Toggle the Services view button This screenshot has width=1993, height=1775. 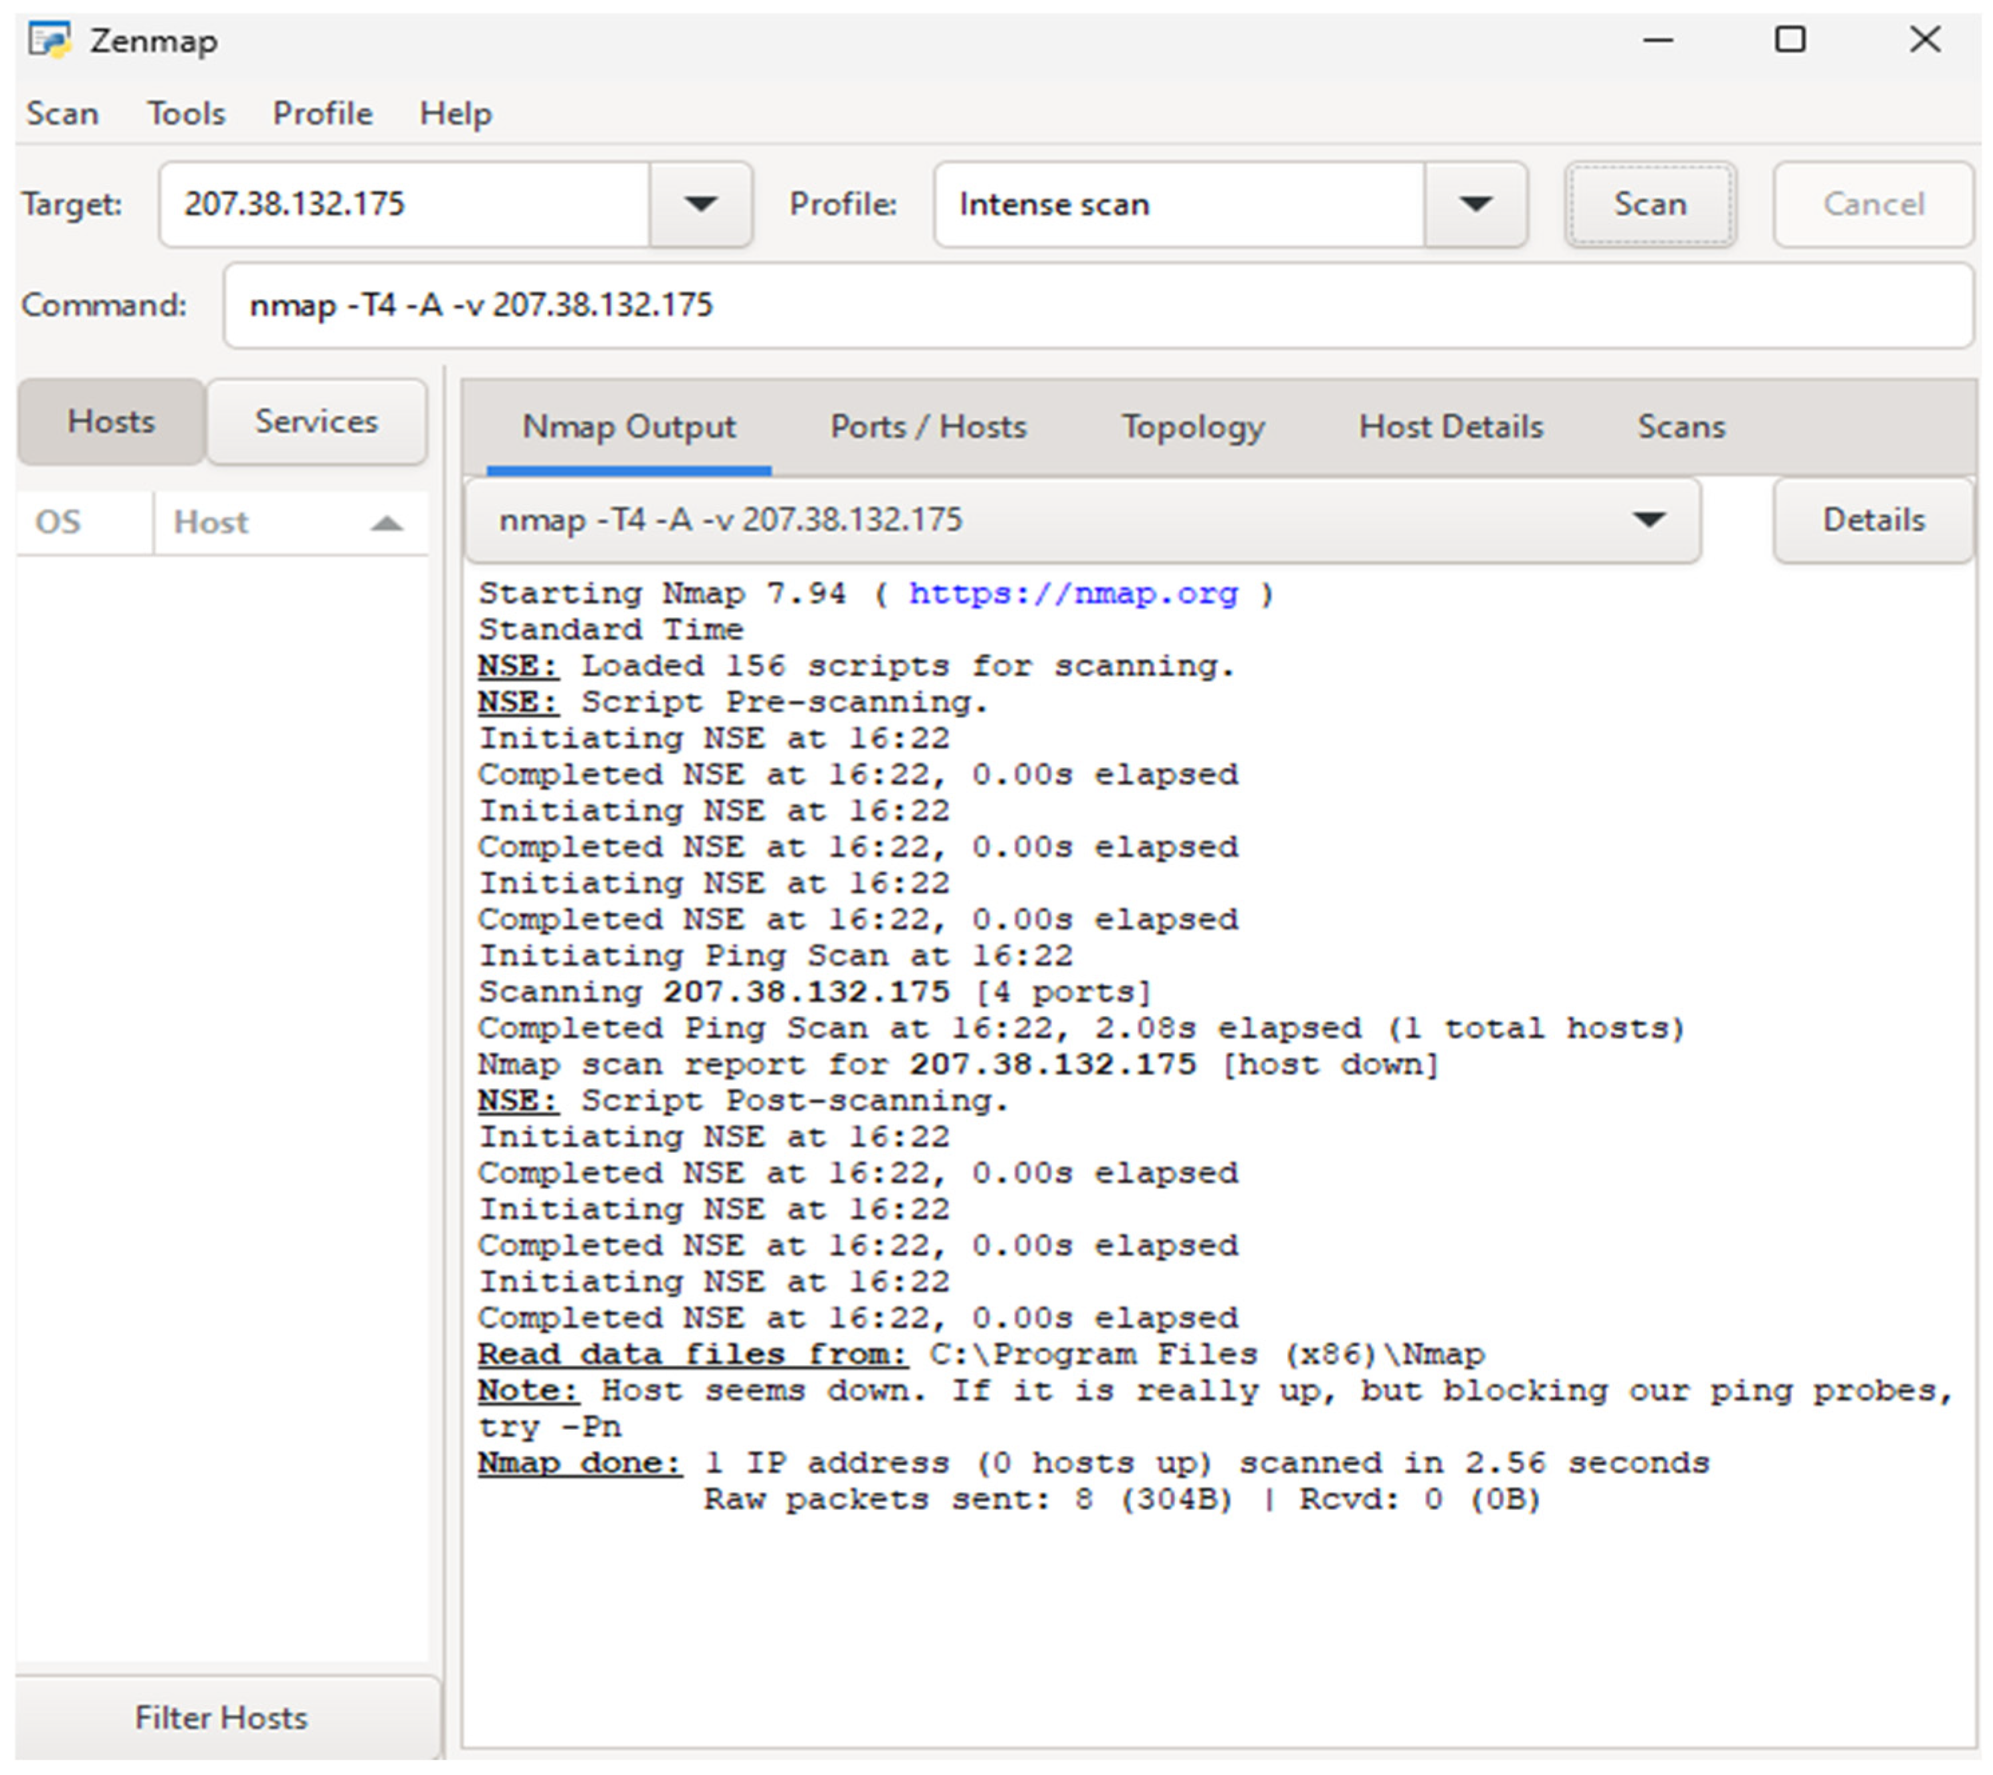pyautogui.click(x=316, y=421)
